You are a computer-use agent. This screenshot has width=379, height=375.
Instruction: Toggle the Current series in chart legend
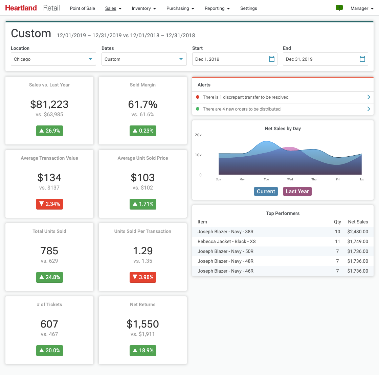click(266, 192)
